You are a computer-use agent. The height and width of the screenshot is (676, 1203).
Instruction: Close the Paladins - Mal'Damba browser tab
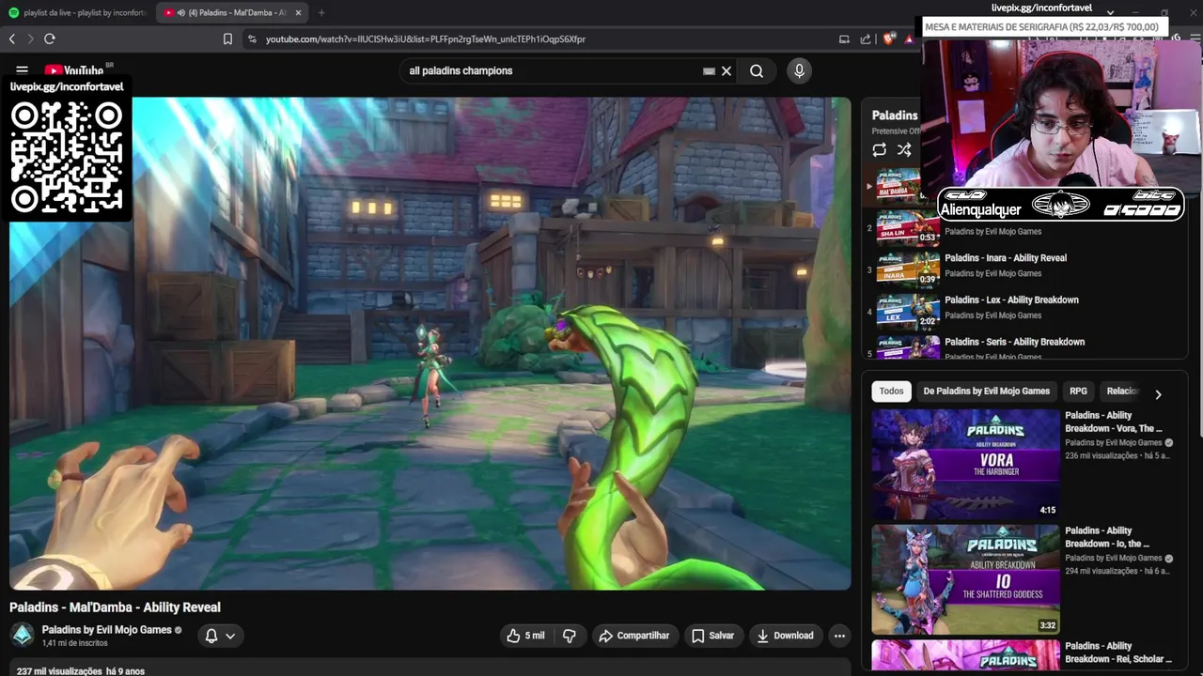(299, 13)
